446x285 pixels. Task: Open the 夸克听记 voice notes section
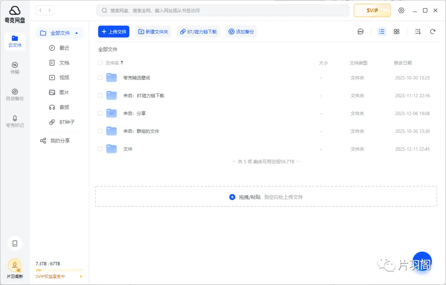pyautogui.click(x=15, y=121)
